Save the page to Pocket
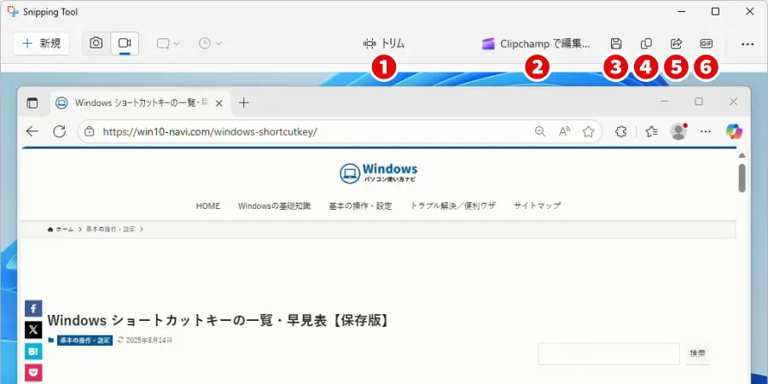 point(33,373)
